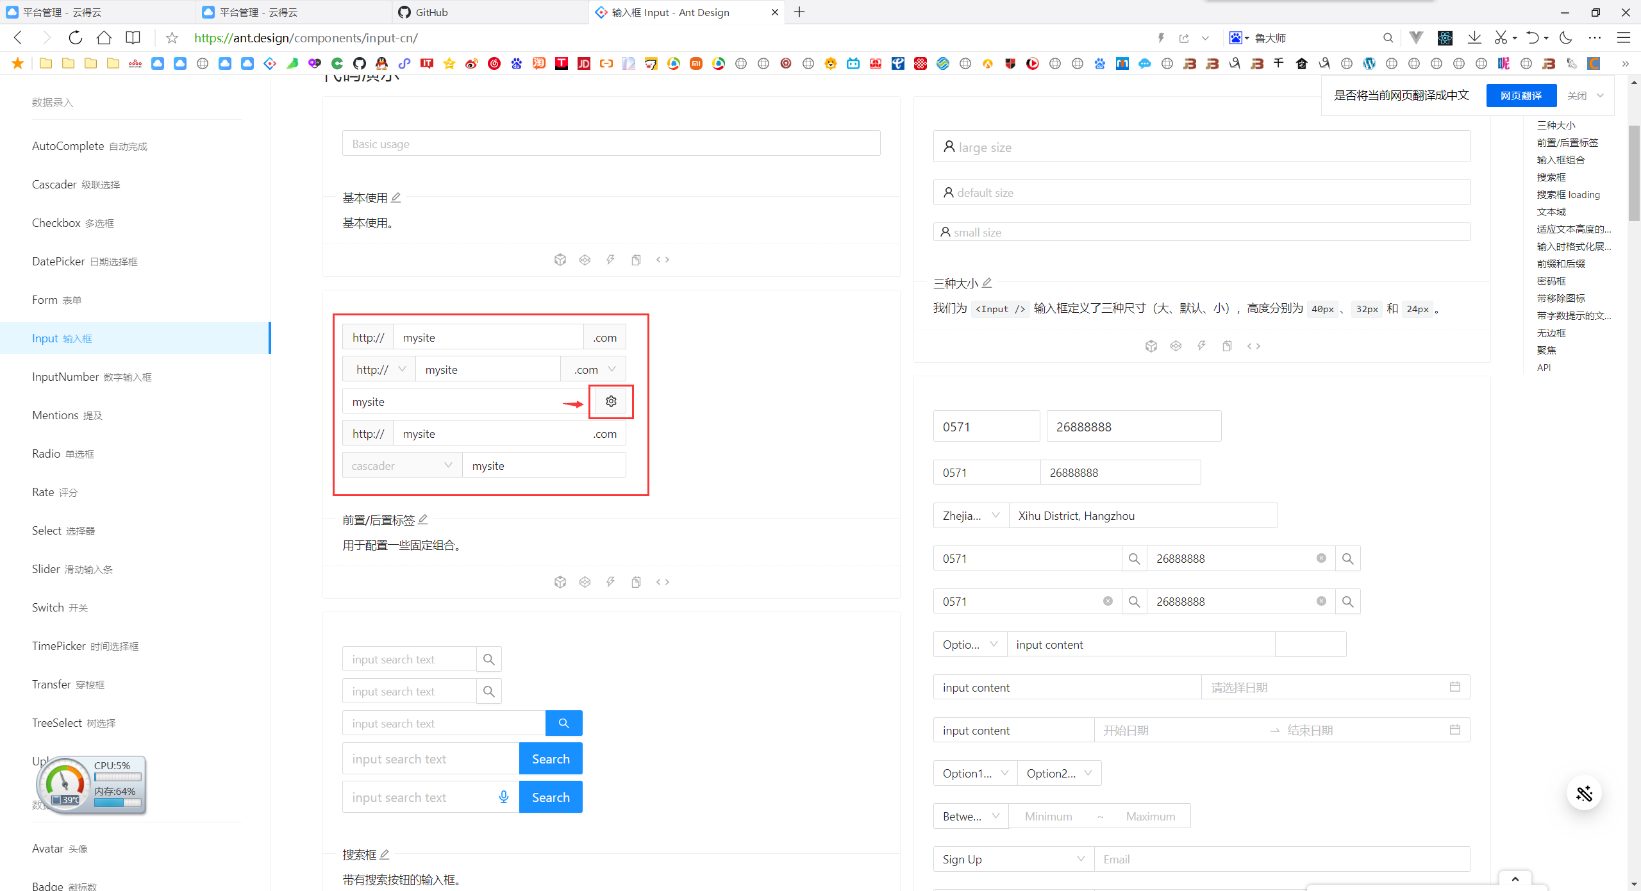The image size is (1641, 891).
Task: Clear the 26888888 input via its clear icon
Action: coord(1320,558)
